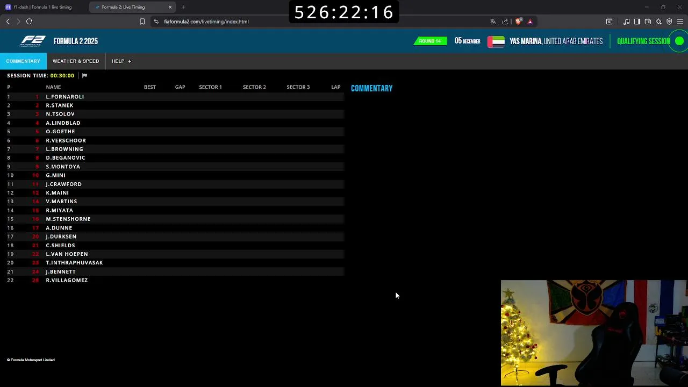Open the Leo AI sparkle icon
This screenshot has height=387, width=688.
(658, 21)
